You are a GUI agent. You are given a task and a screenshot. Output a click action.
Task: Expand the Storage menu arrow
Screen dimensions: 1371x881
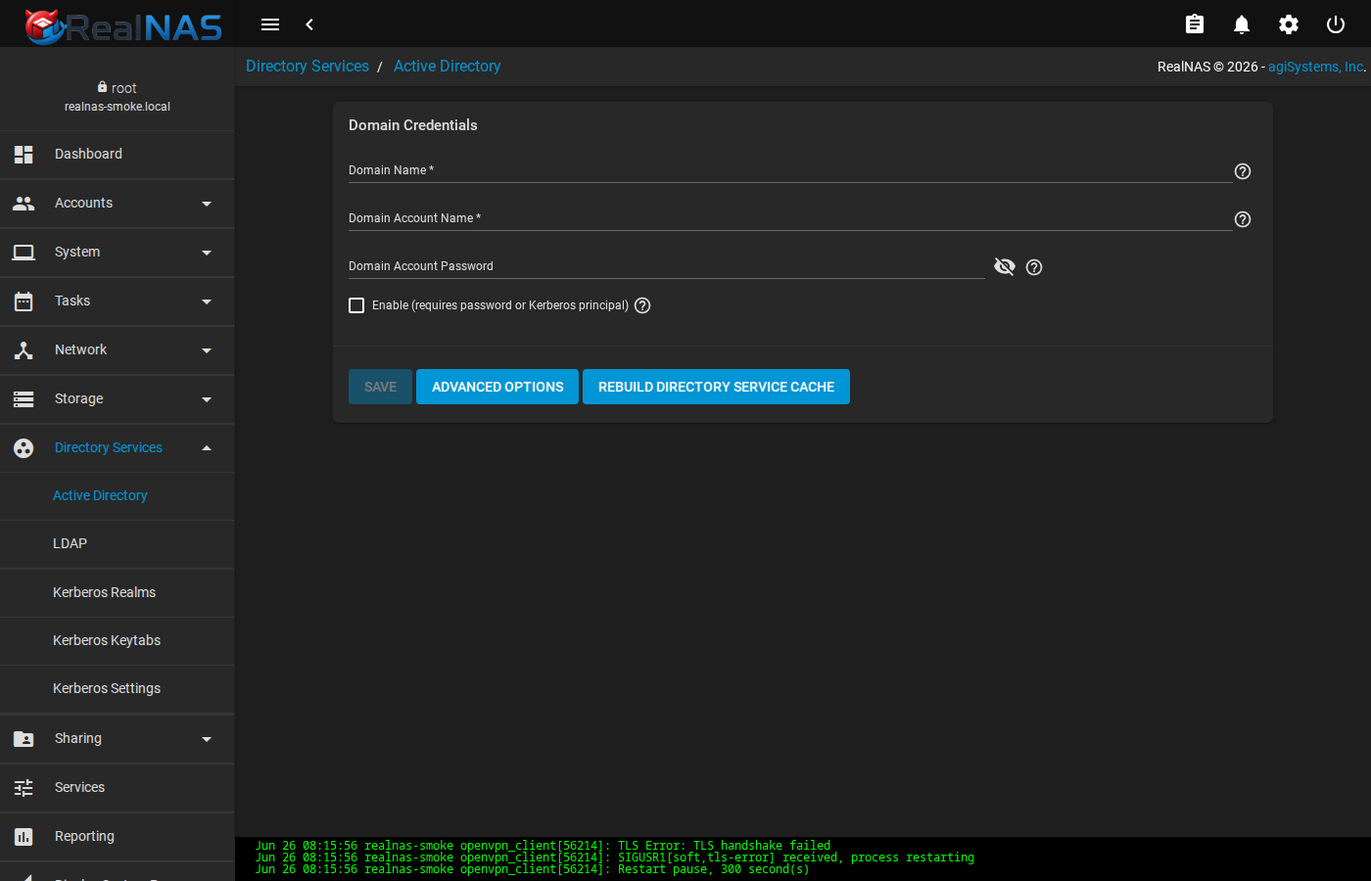[207, 399]
